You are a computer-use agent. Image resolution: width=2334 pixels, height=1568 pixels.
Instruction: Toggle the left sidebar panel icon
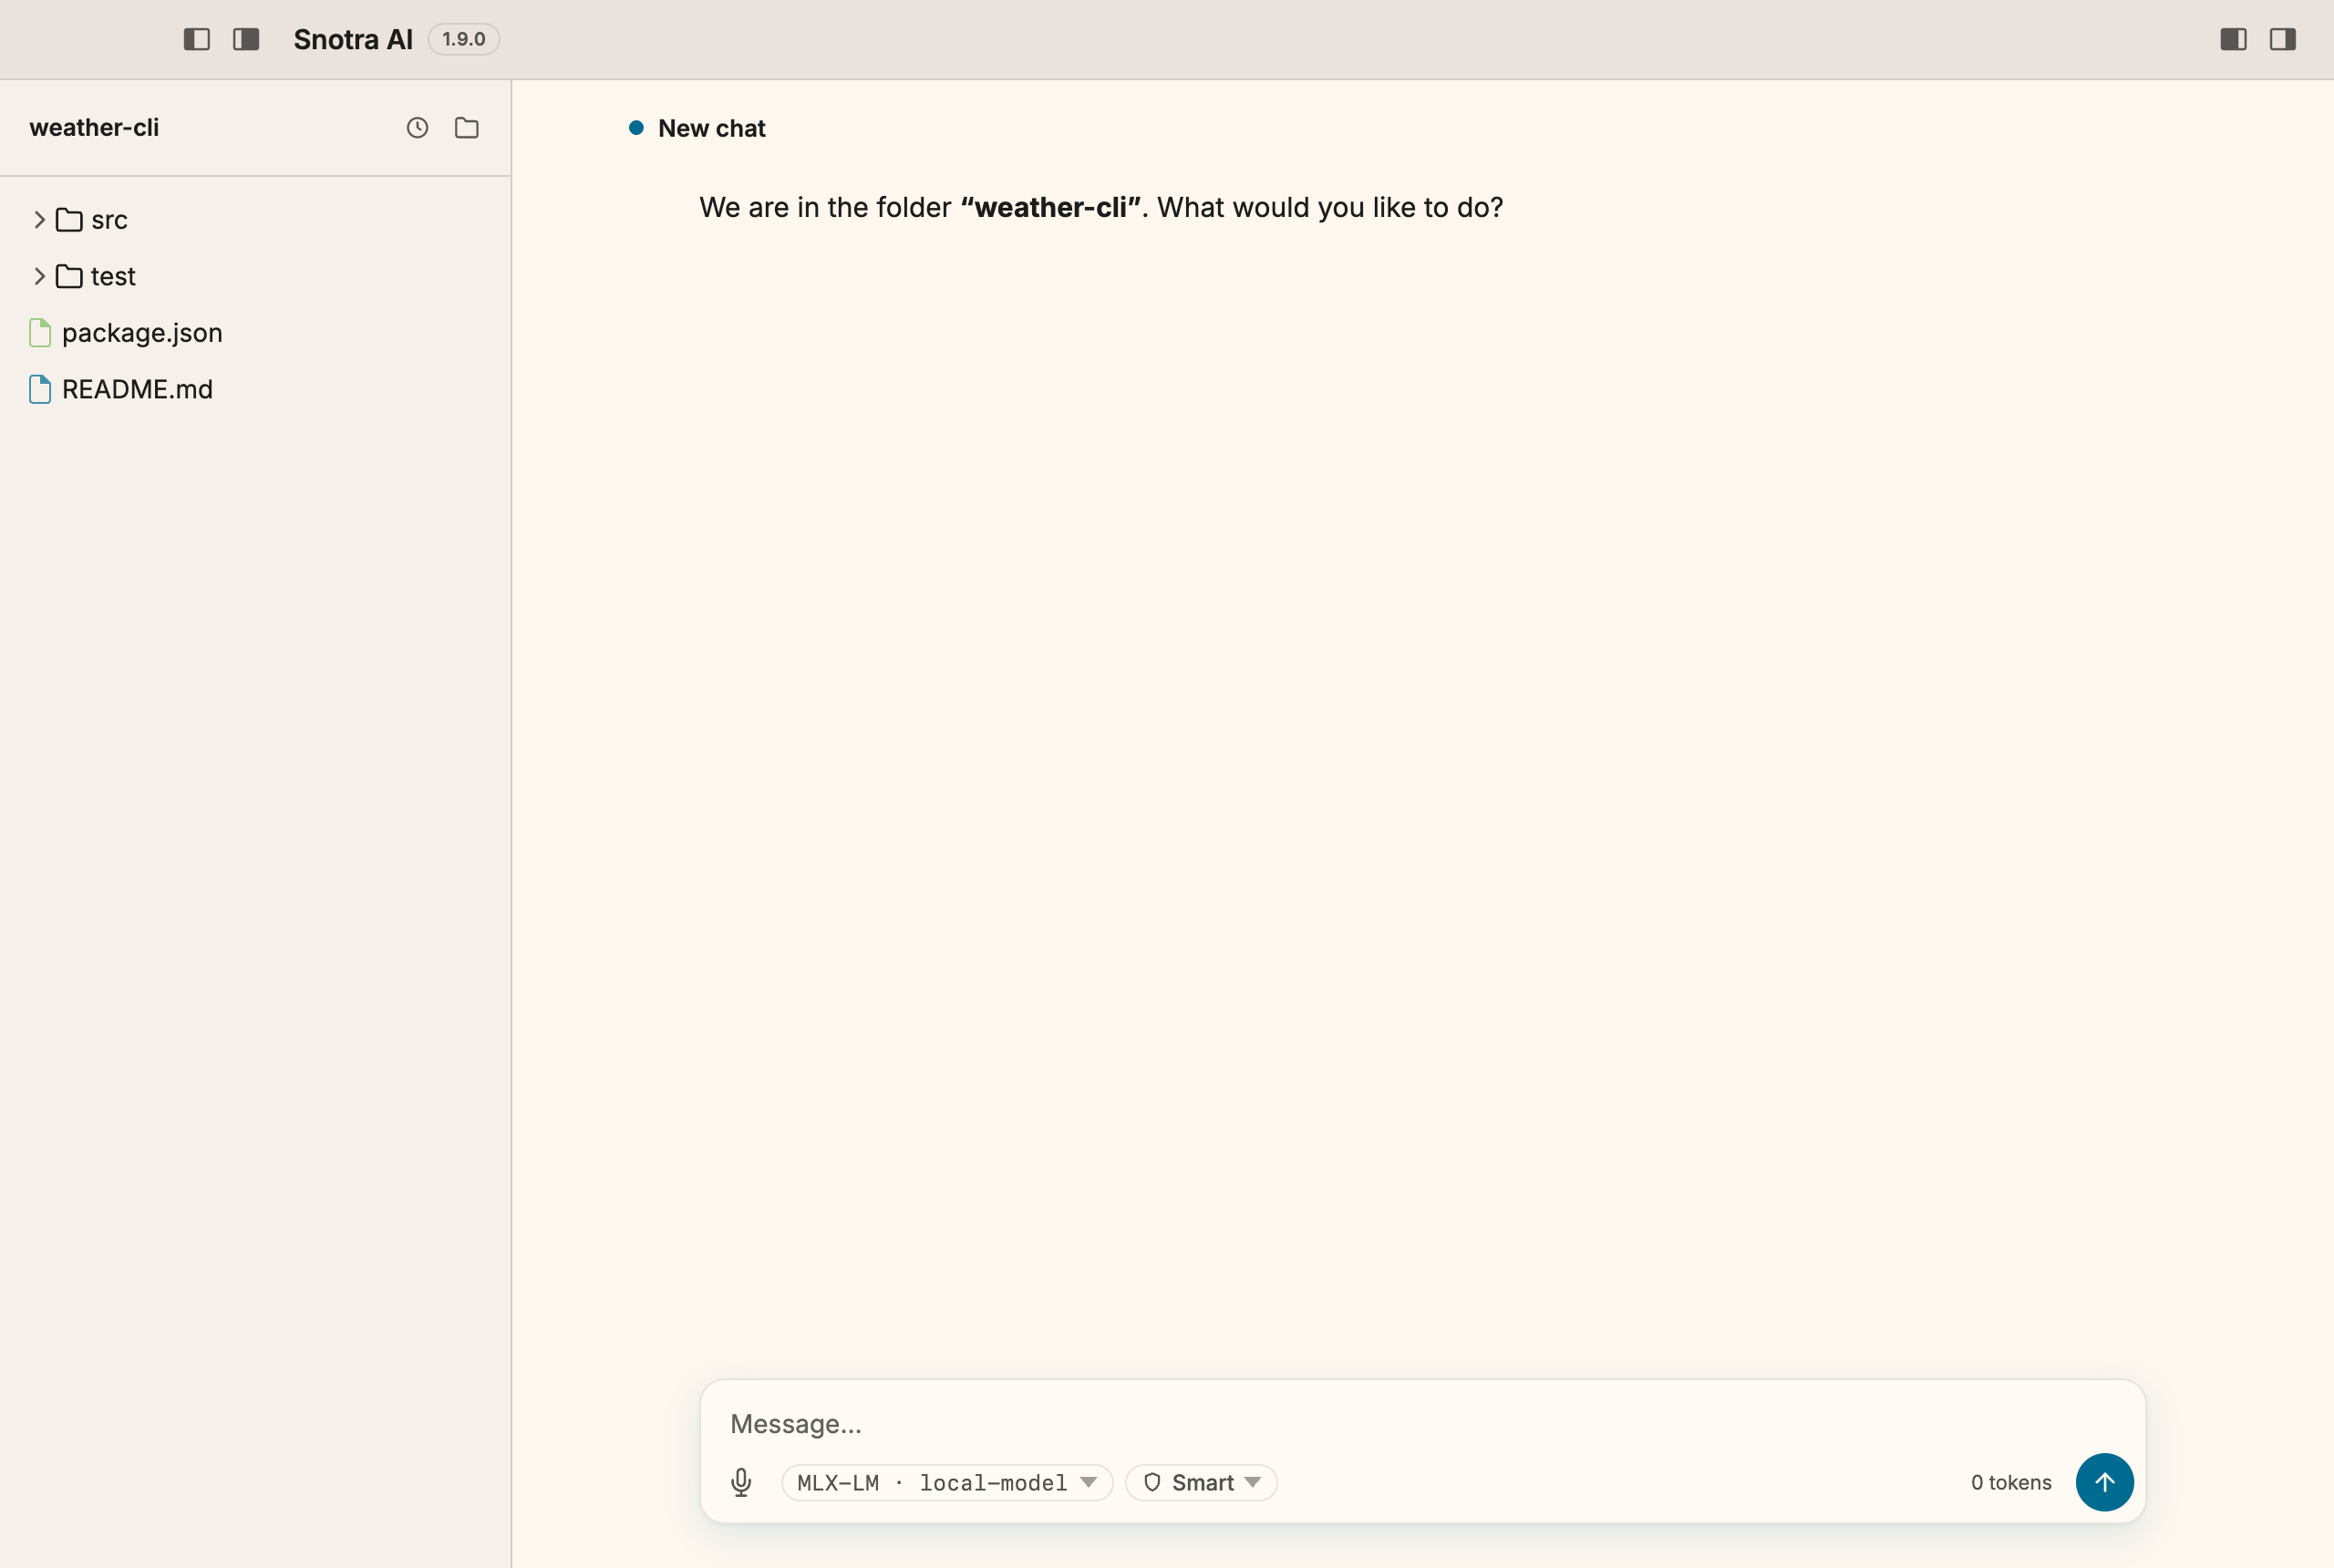pos(197,39)
